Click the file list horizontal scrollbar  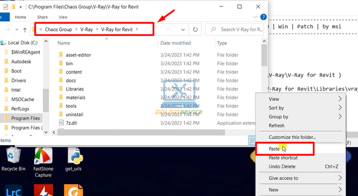tap(141, 132)
